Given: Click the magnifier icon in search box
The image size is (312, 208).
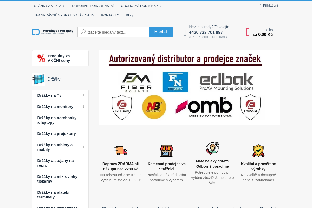Looking at the screenshot, I should coord(83,32).
